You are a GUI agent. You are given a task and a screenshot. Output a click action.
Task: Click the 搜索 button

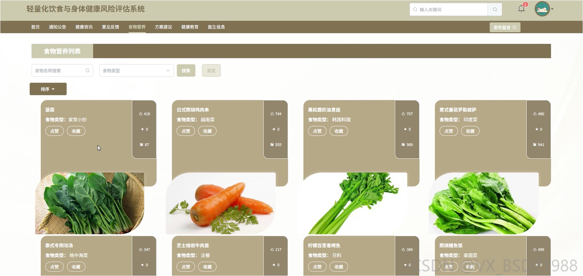tap(186, 71)
